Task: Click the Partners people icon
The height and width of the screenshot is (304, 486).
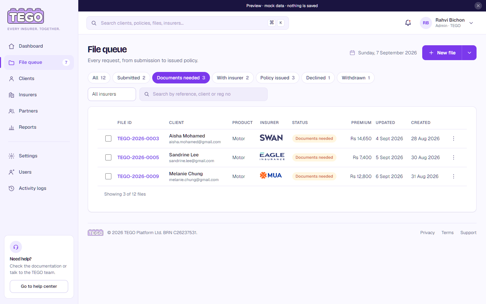Action: (11, 111)
